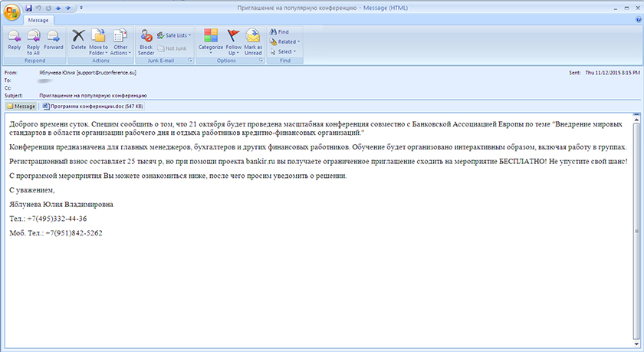Click mobile number +7(951)842-5262
Image resolution: width=644 pixels, height=352 pixels.
coord(74,233)
